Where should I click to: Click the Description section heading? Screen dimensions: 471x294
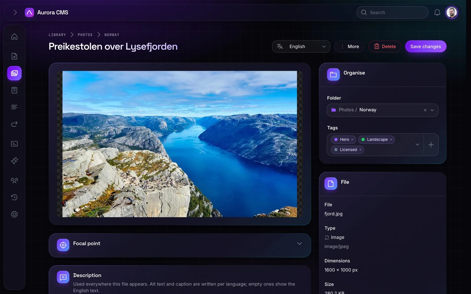pyautogui.click(x=87, y=275)
